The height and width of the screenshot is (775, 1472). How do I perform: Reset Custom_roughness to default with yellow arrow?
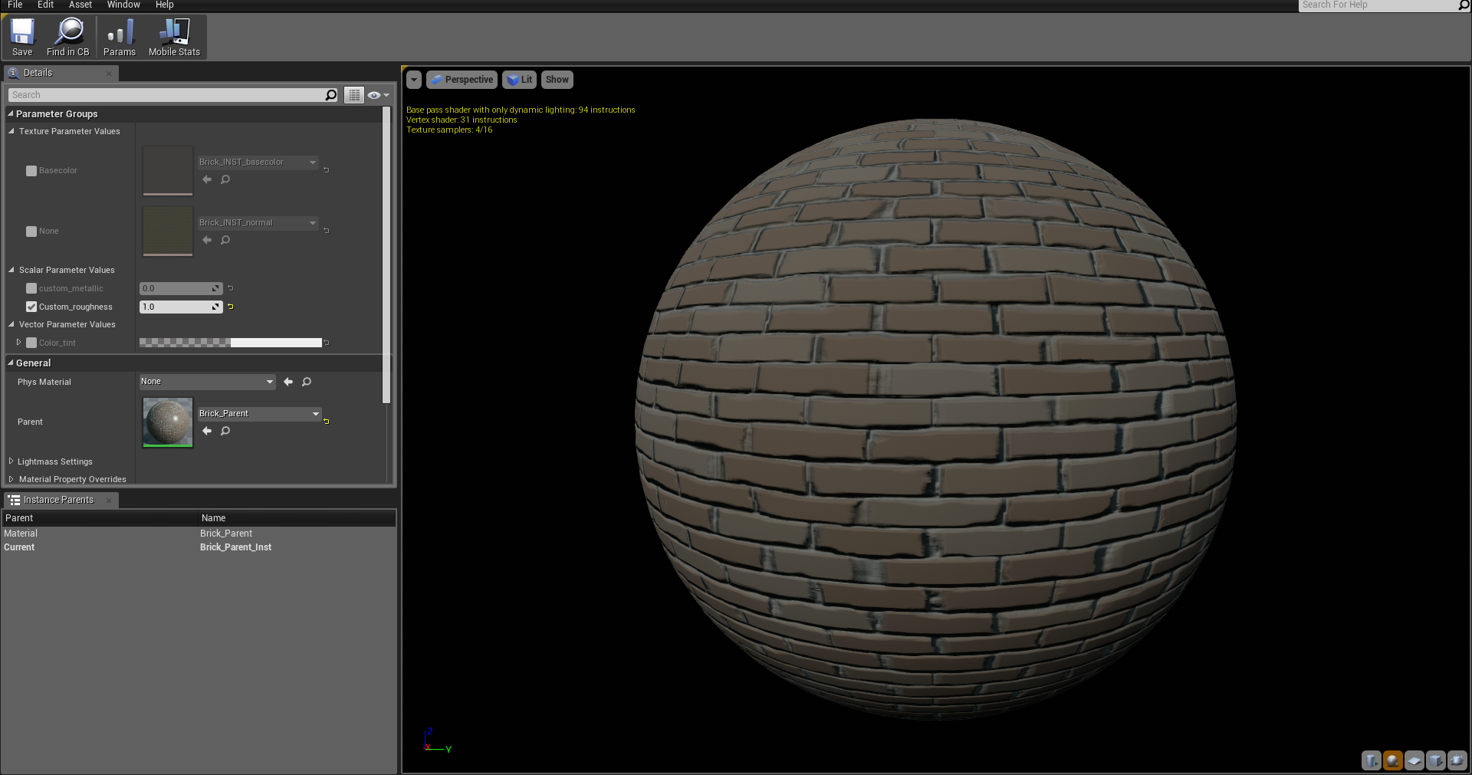230,307
